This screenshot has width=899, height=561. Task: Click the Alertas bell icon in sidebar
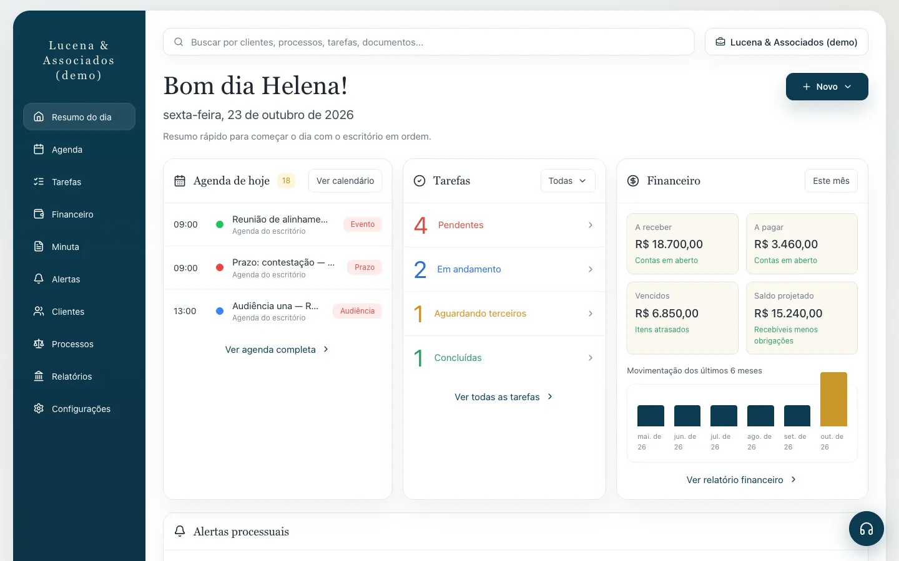point(39,279)
